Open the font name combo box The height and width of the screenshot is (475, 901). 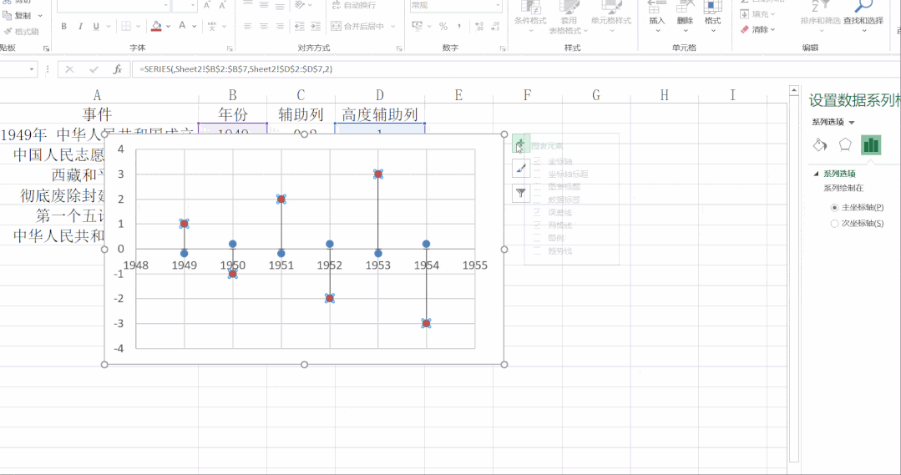point(114,5)
